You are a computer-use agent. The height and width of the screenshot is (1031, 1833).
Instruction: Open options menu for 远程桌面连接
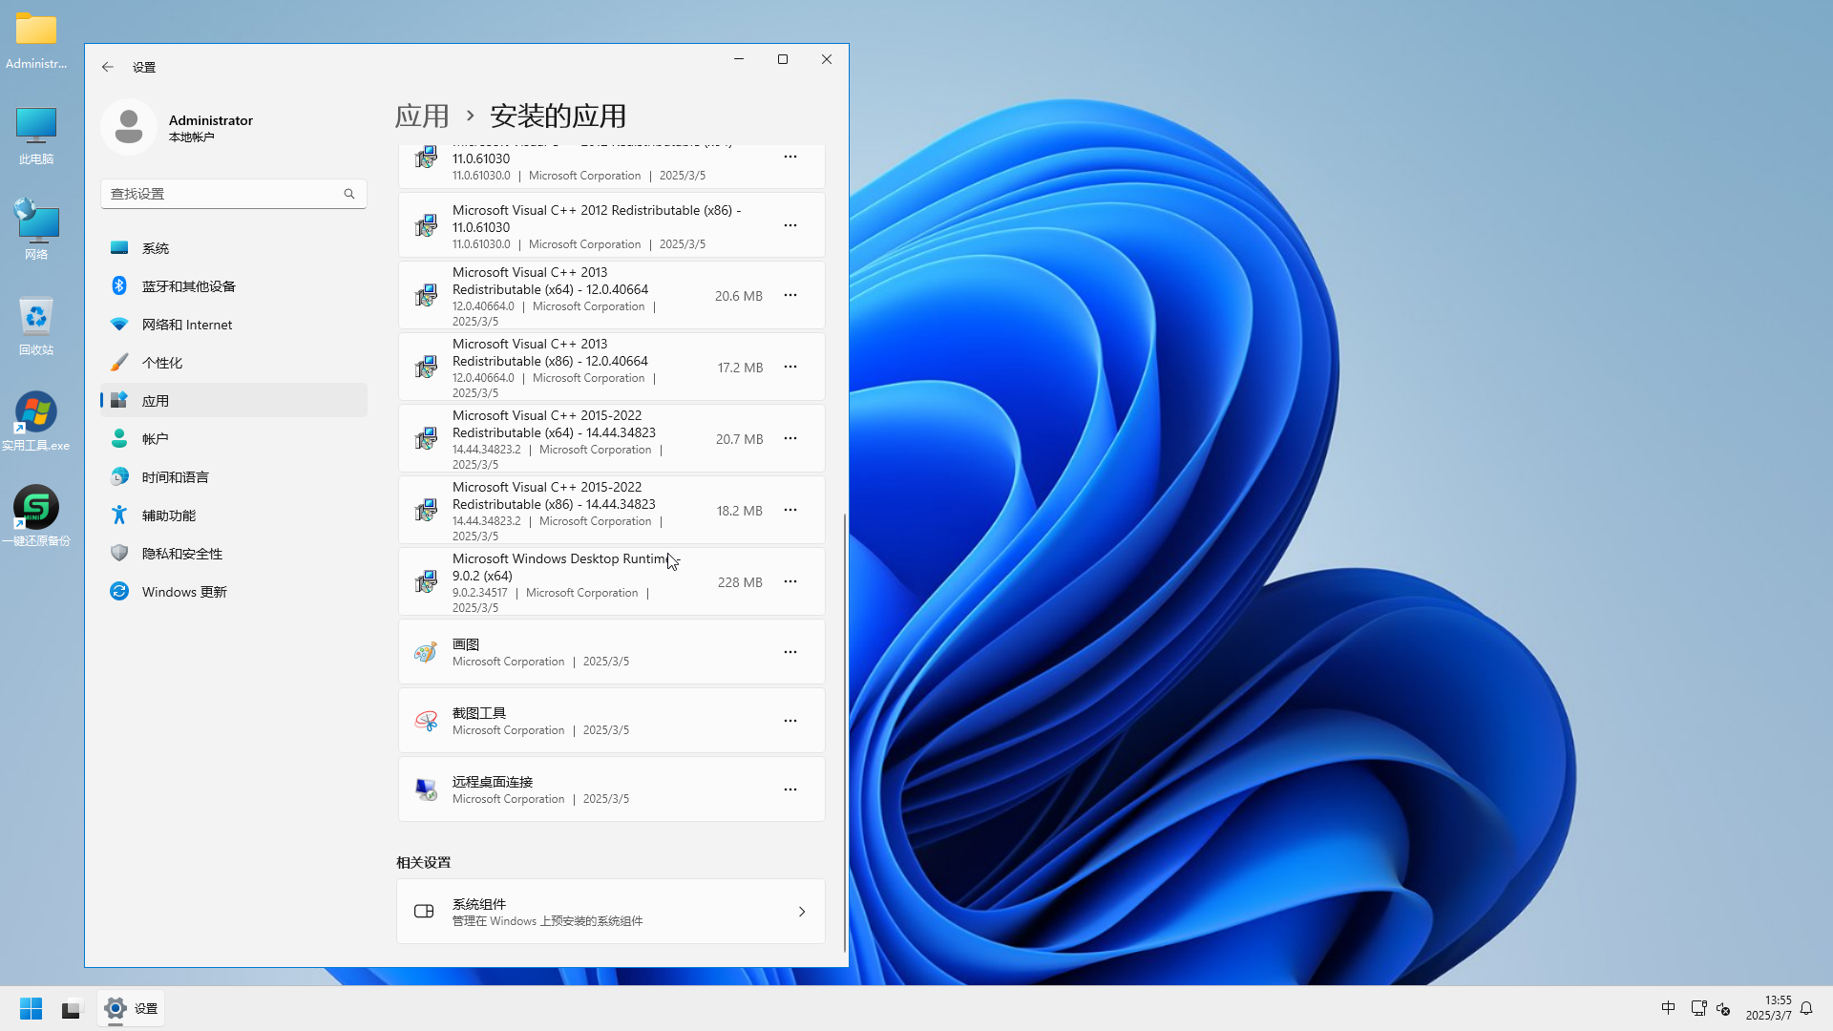[x=790, y=790]
